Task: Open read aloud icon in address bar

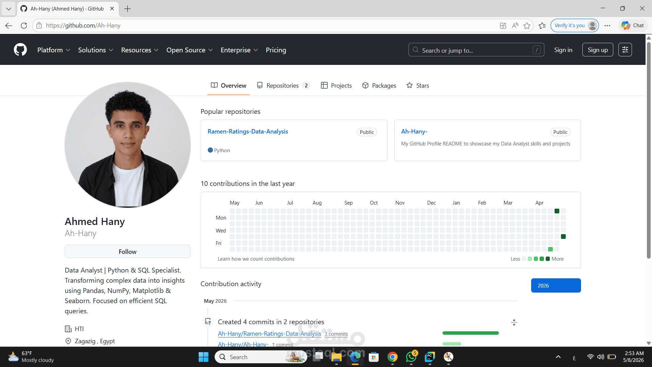Action: tap(515, 25)
